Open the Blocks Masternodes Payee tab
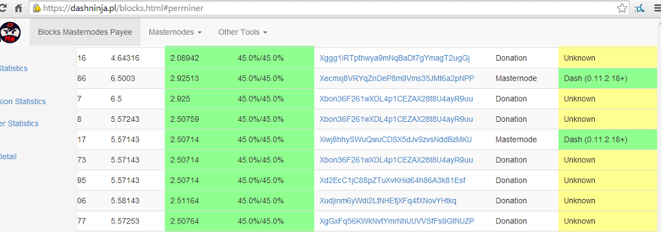The image size is (661, 232). coord(85,32)
